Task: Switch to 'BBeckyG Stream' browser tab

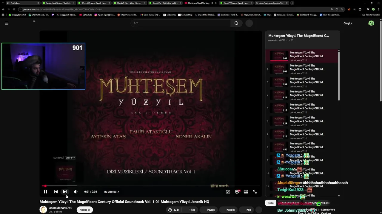Action: coord(94,3)
